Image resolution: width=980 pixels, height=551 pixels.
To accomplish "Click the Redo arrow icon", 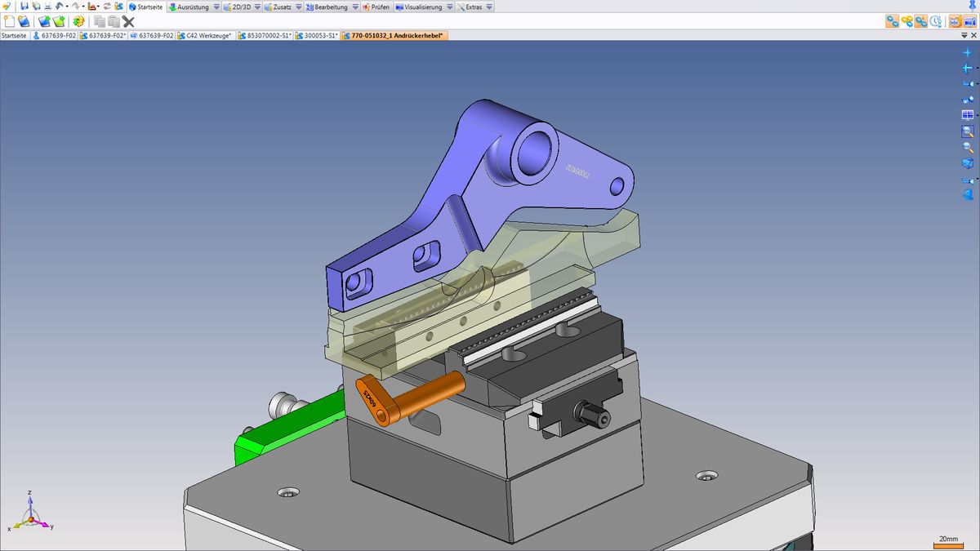I will click(74, 7).
